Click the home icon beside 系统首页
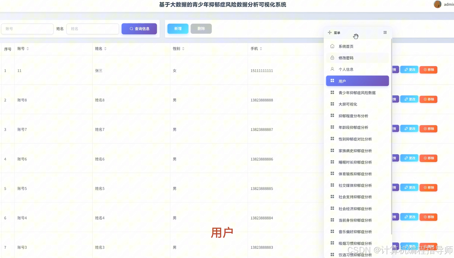The height and width of the screenshot is (258, 454). coord(332,46)
